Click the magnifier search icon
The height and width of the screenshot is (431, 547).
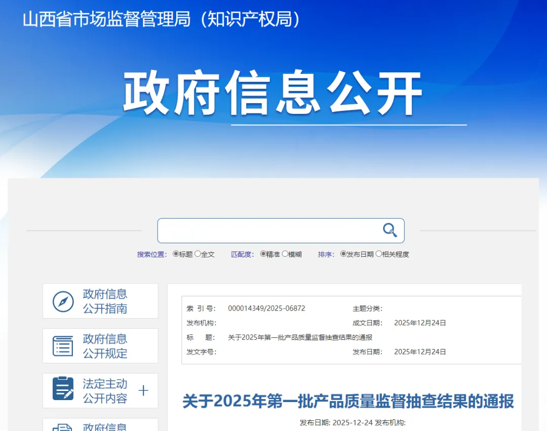coord(389,230)
